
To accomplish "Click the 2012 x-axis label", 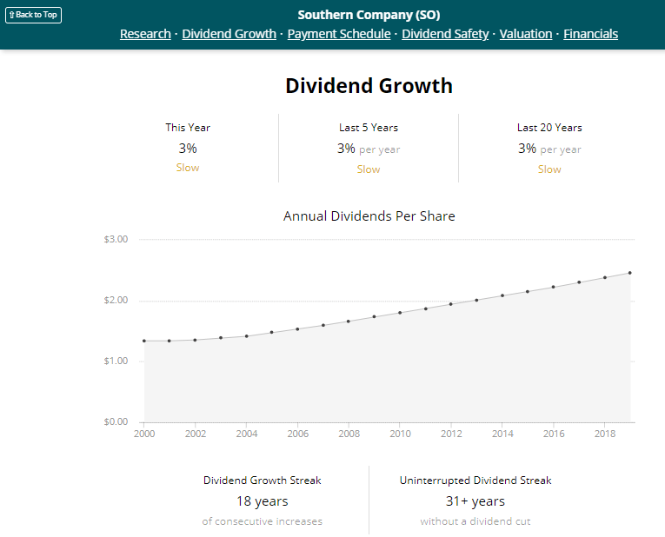I will (451, 434).
